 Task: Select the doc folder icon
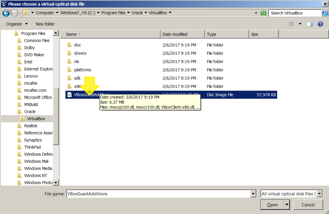[69, 45]
